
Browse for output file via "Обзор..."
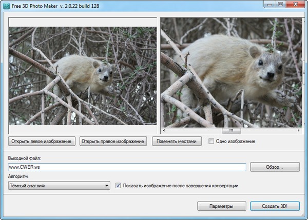click(x=275, y=167)
